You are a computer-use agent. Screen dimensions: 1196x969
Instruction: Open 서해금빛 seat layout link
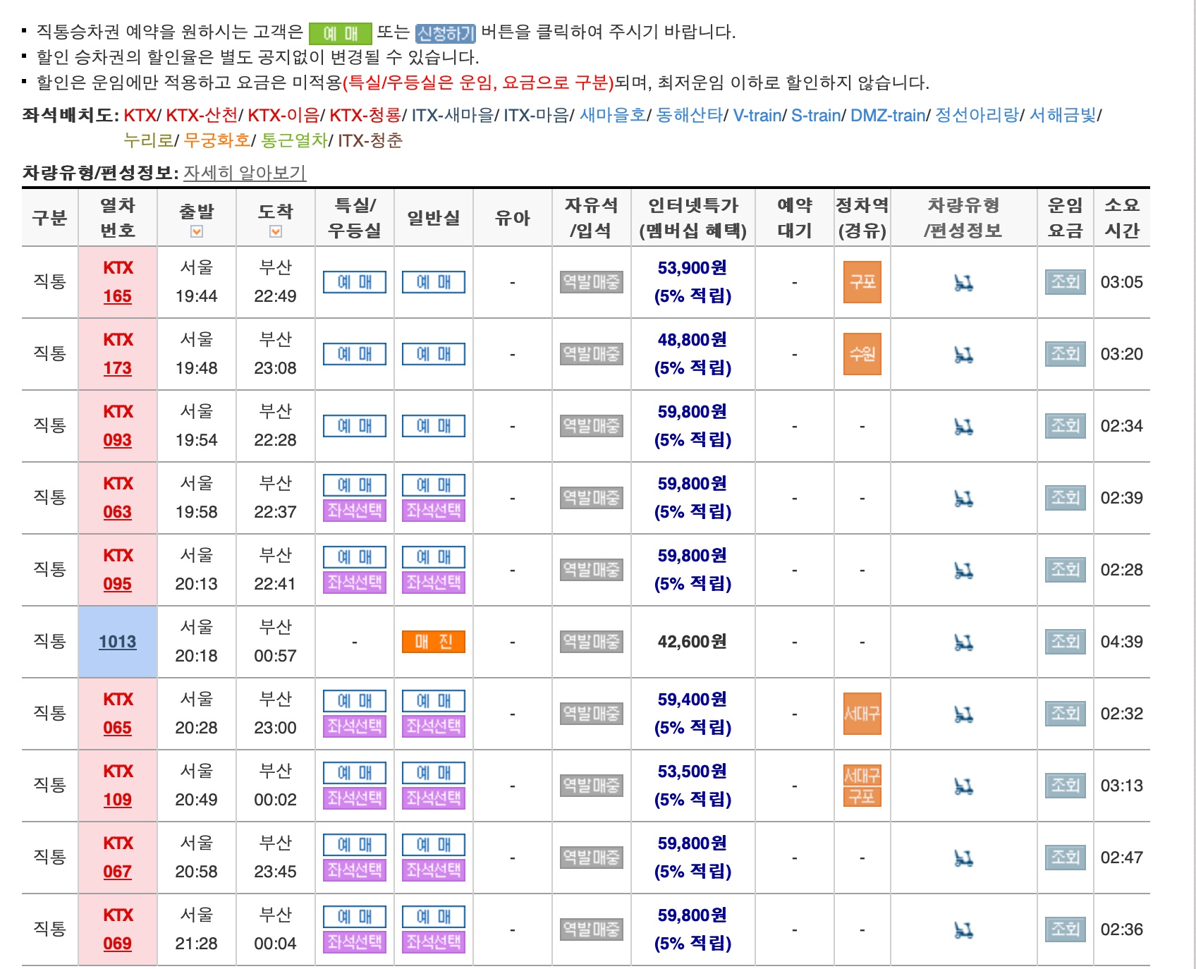point(1063,115)
